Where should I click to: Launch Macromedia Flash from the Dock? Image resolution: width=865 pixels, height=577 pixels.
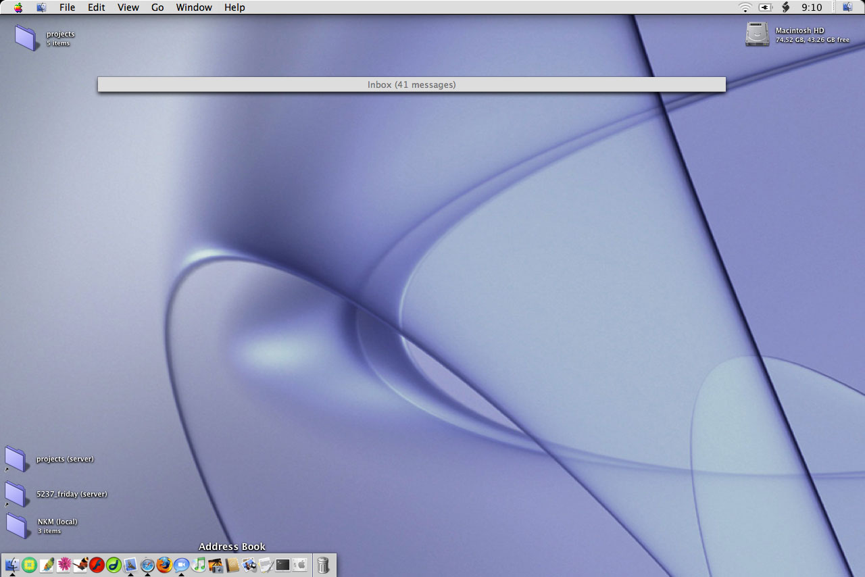coord(97,565)
